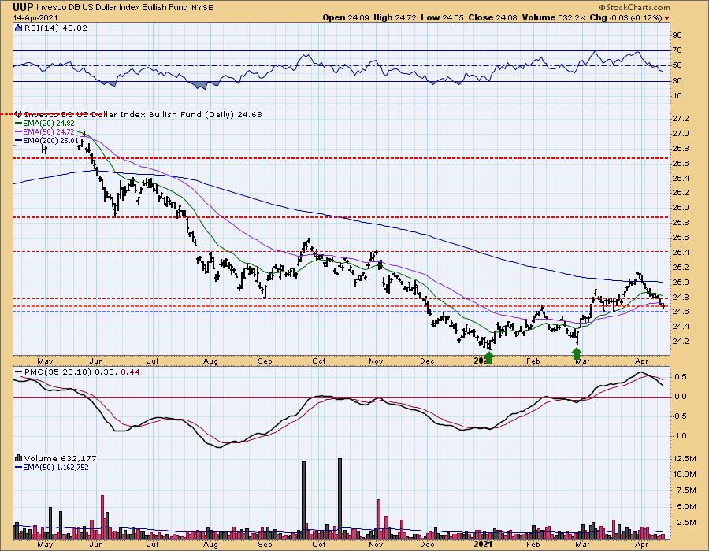Click the Close 24.68 value

point(492,17)
